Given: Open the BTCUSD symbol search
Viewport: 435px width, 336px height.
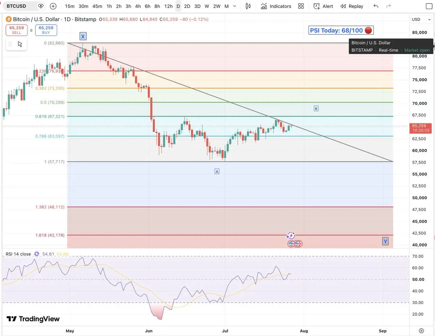Looking at the screenshot, I should (17, 6).
